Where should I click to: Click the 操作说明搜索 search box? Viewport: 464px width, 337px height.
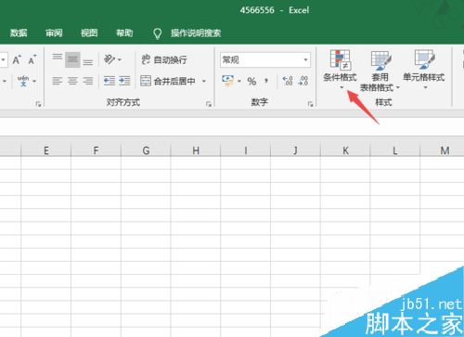tap(196, 32)
